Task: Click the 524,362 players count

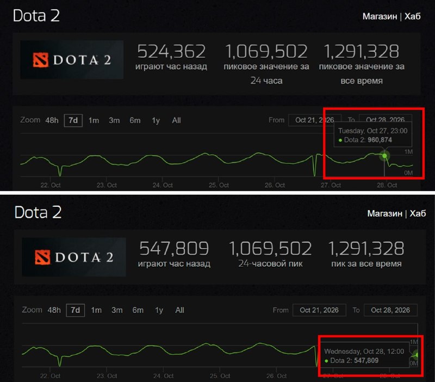Action: point(171,51)
